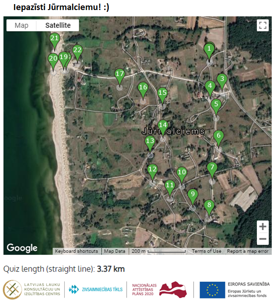Select map pin number 21
277x304 pixels.
pos(55,40)
